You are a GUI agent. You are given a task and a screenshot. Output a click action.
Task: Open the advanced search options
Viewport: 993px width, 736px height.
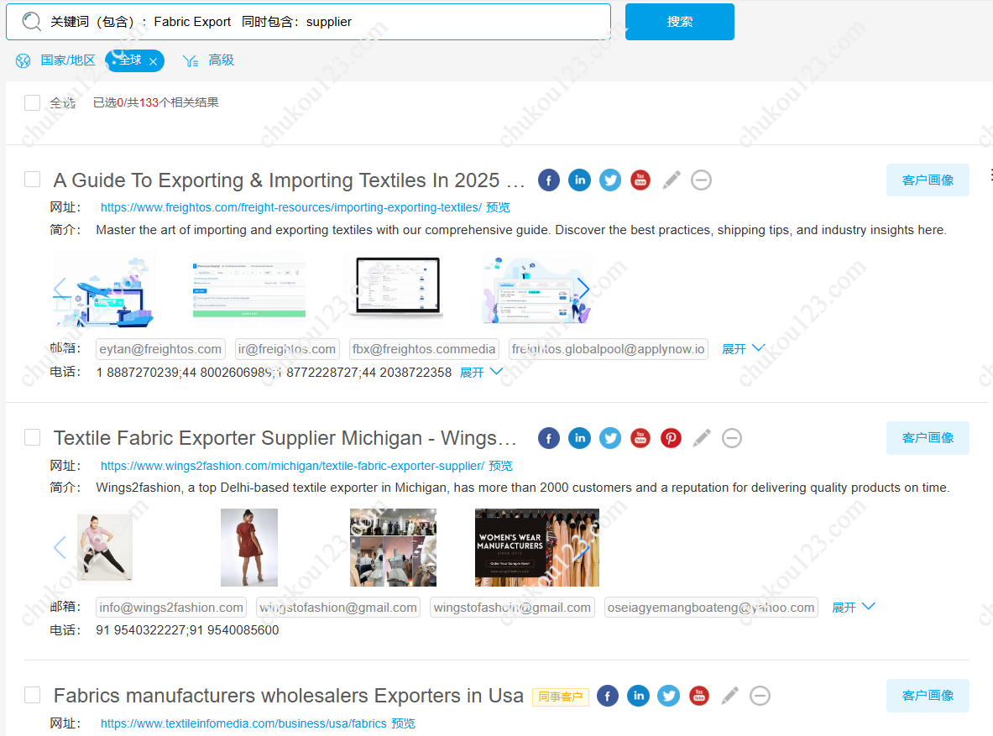click(221, 60)
